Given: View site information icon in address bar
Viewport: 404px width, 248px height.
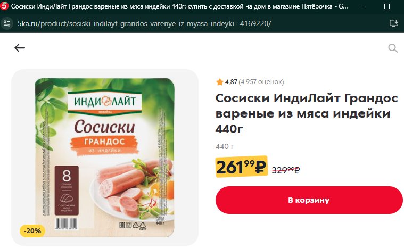Looking at the screenshot, I should coord(7,24).
